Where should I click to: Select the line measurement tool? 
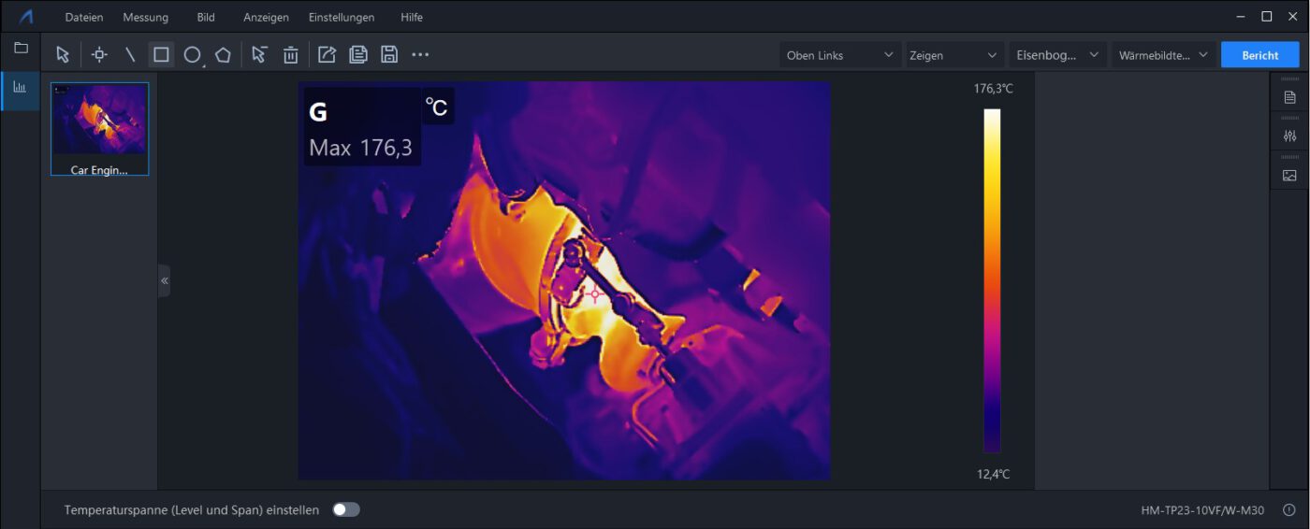coord(130,55)
